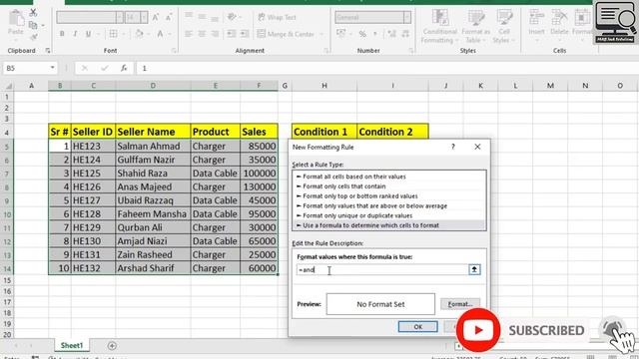Click the Increase Indent icon
Image resolution: width=639 pixels, height=359 pixels.
point(245,34)
